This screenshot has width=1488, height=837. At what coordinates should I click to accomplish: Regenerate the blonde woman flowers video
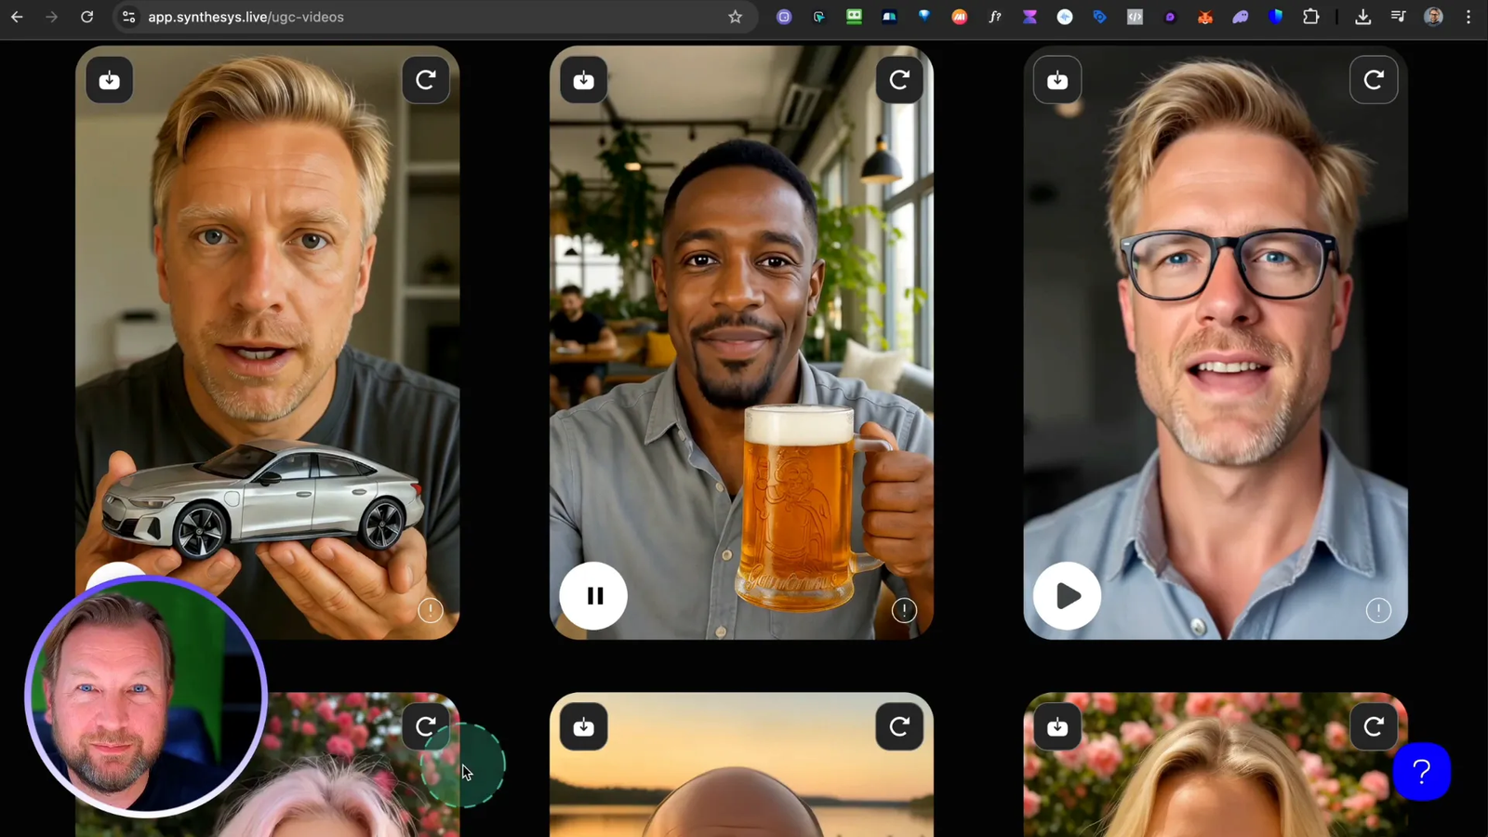click(x=1374, y=726)
